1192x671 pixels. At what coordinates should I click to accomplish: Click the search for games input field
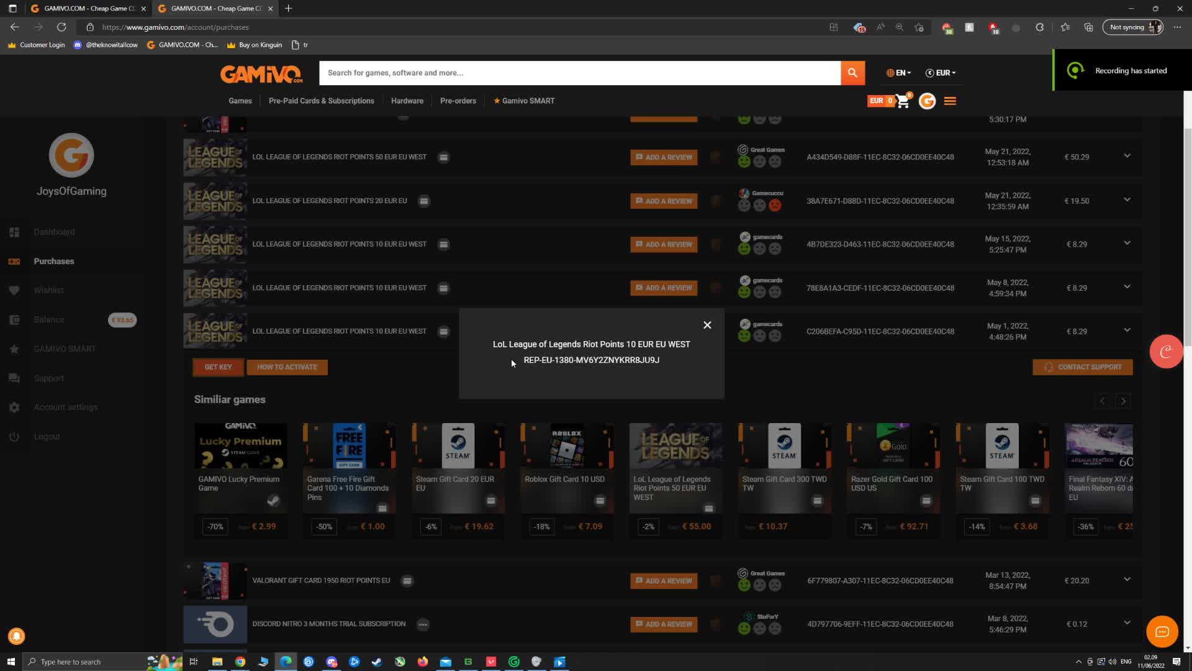click(x=580, y=73)
